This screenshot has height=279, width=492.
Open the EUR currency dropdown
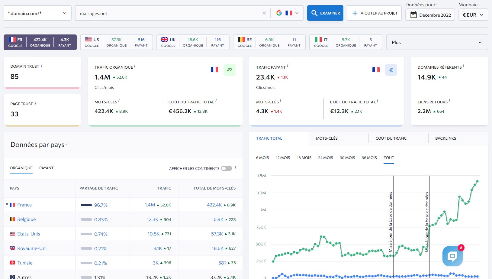pos(473,15)
